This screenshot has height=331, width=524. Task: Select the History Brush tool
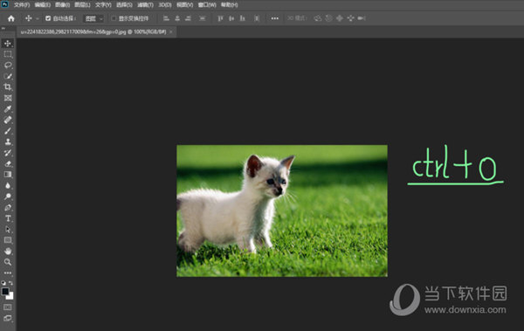[8, 153]
